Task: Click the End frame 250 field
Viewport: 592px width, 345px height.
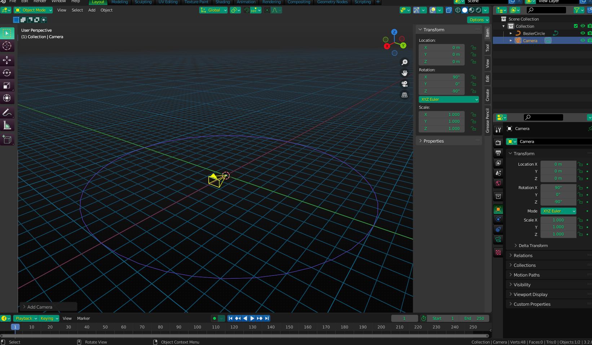Action: pyautogui.click(x=474, y=318)
